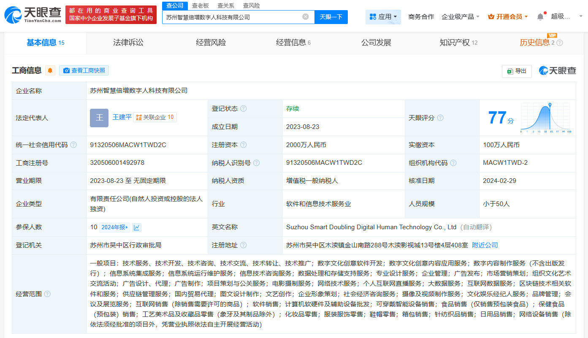Expand the 应用 dropdown menu
Screen dimensions: 588x338
tap(383, 17)
